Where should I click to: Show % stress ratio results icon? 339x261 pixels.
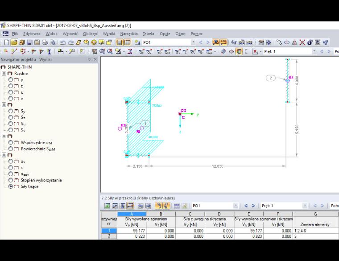201,51
